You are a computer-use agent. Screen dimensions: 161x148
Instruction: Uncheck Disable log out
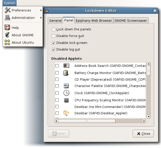coord(53,50)
